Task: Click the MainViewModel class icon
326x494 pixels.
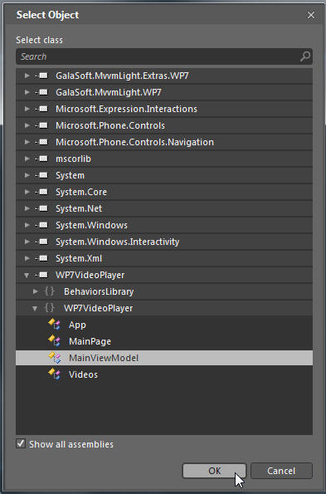Action: 54,358
